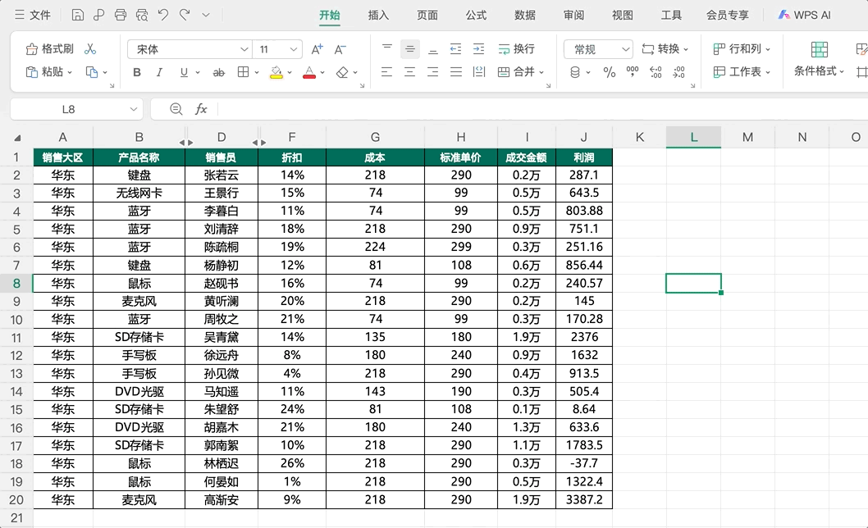Open the Name Box L8 dropdown arrow
This screenshot has height=528, width=868.
coord(134,109)
